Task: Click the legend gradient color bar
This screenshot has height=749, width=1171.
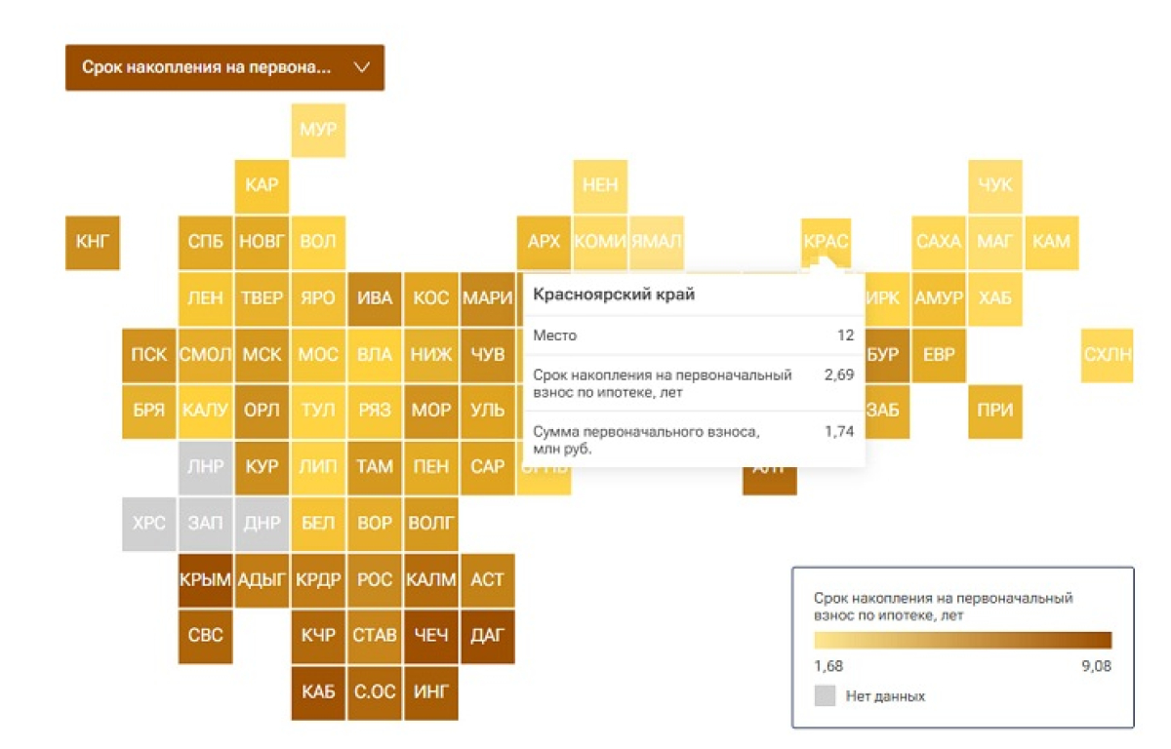Action: 962,641
